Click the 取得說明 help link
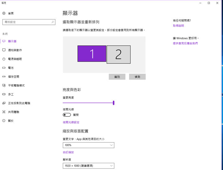This screenshot has width=223, height=170. (x=178, y=26)
